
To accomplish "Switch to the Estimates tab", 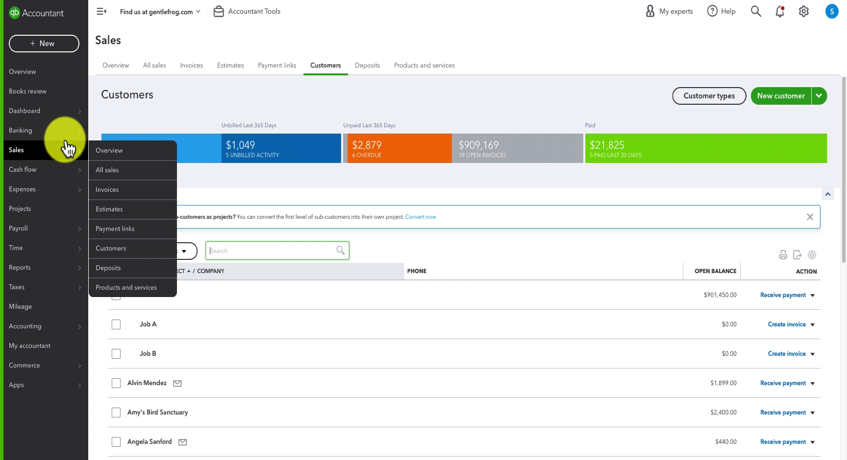I will [230, 65].
